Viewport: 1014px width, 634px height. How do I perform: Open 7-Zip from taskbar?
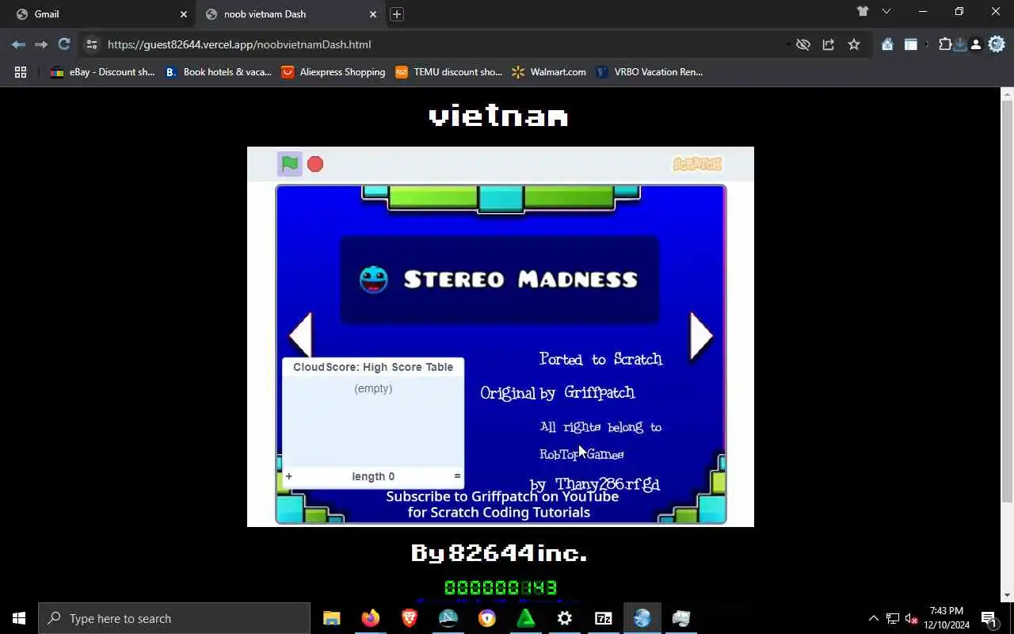pyautogui.click(x=603, y=618)
